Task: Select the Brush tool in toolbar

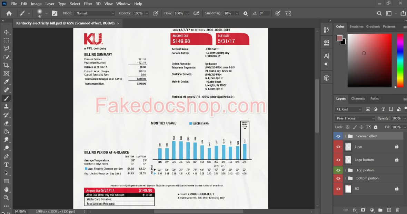Action: (7, 98)
